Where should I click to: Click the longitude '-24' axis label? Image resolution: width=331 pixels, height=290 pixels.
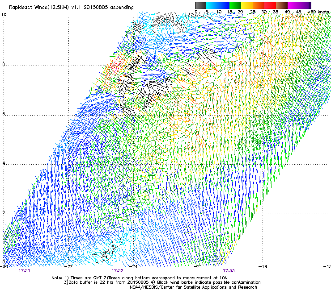pyautogui.click(x=133, y=267)
